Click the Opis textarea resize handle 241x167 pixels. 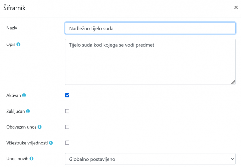pos(233,82)
